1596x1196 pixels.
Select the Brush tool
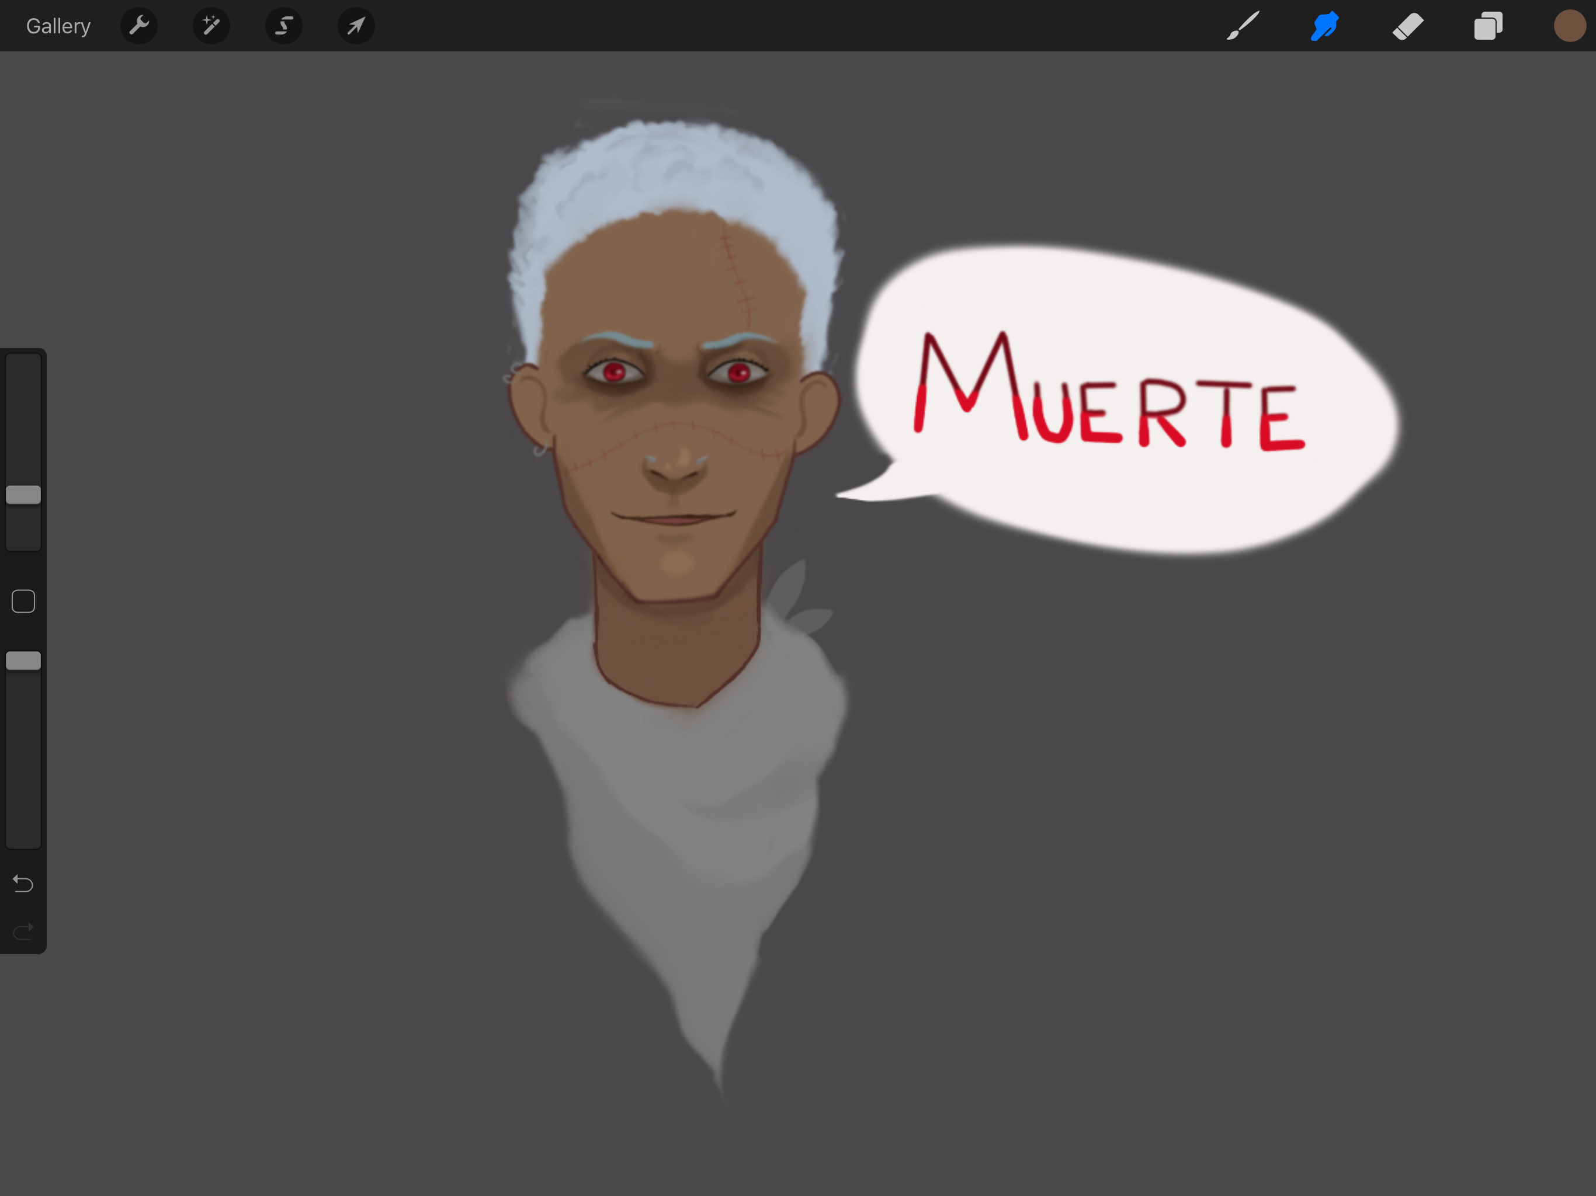[x=1243, y=26]
